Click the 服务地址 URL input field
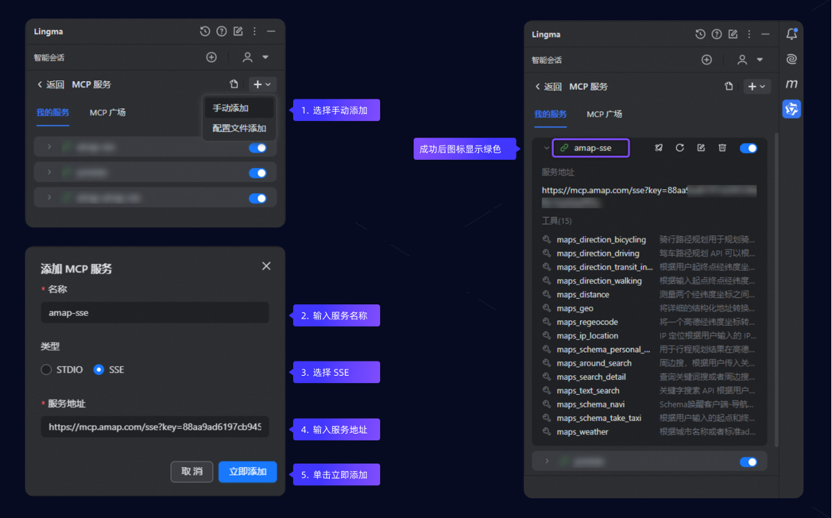Viewport: 832px width, 518px height. (155, 427)
